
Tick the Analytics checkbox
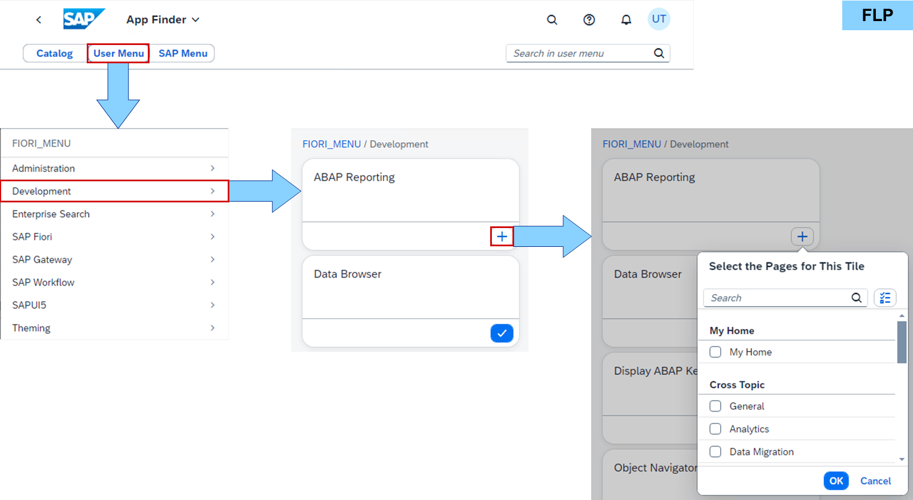pyautogui.click(x=715, y=429)
